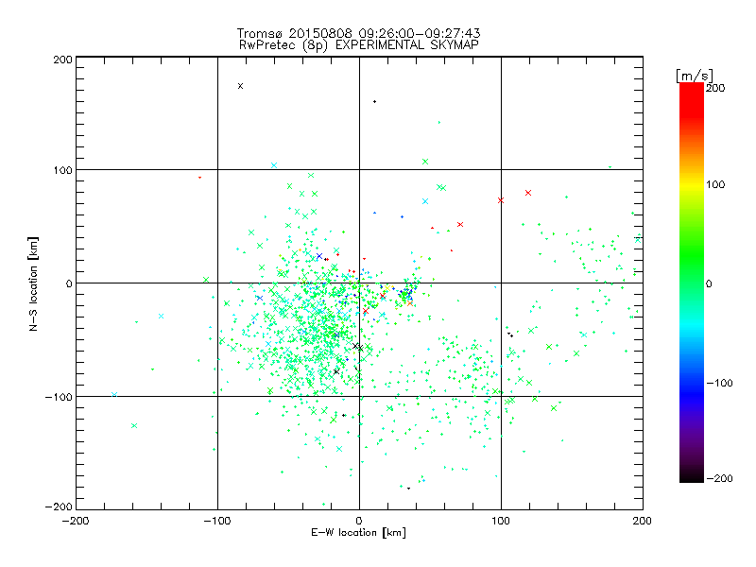Pick the yellow band of the colorbar

point(692,184)
